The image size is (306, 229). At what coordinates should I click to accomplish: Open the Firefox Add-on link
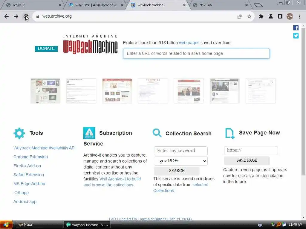coord(27,166)
